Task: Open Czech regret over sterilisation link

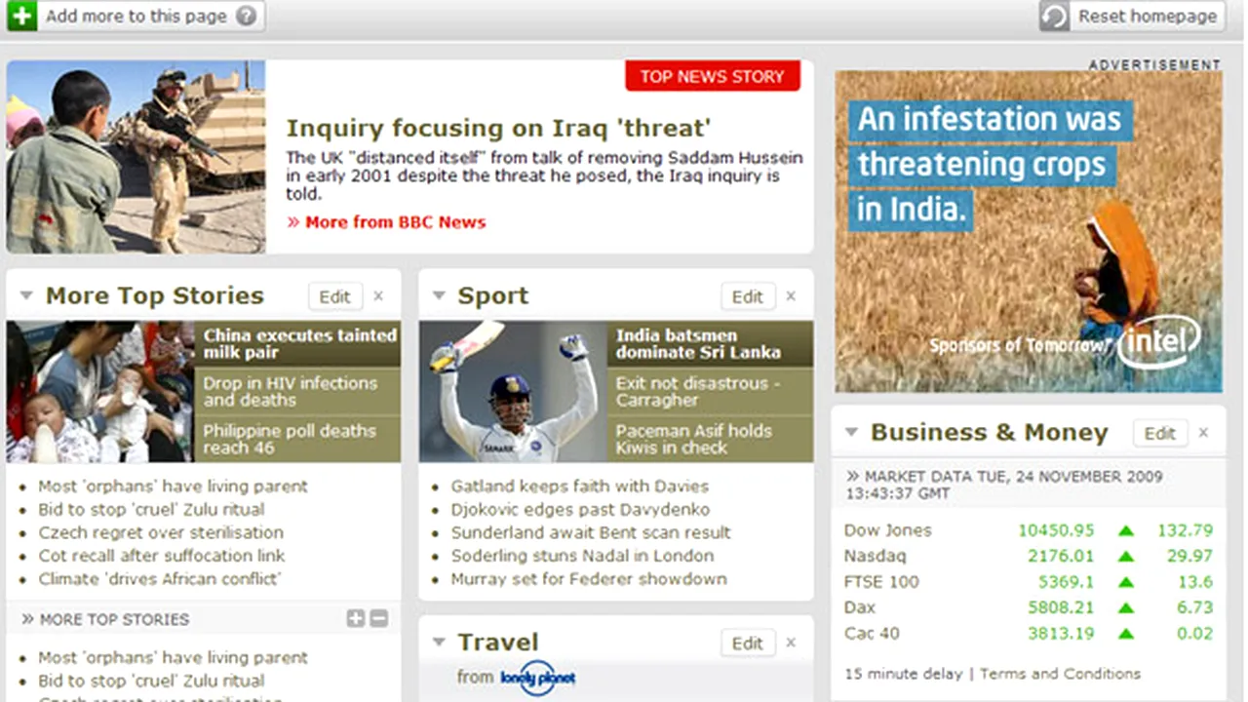Action: pyautogui.click(x=161, y=532)
